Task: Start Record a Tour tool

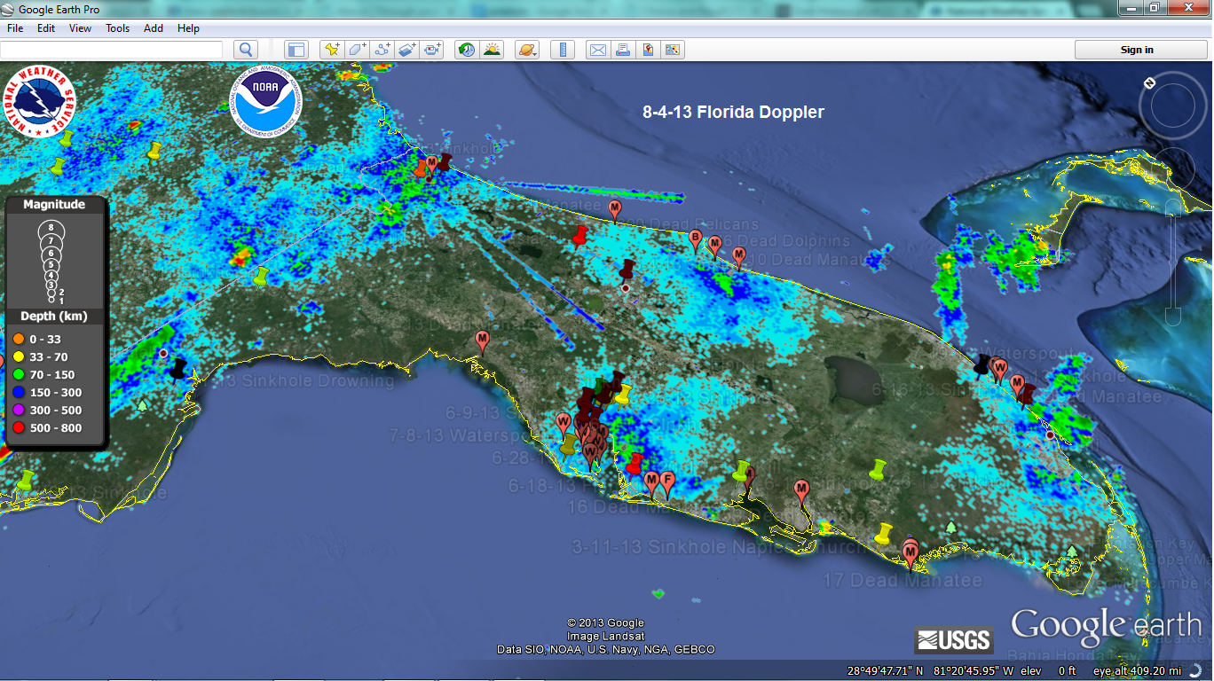Action: [432, 50]
